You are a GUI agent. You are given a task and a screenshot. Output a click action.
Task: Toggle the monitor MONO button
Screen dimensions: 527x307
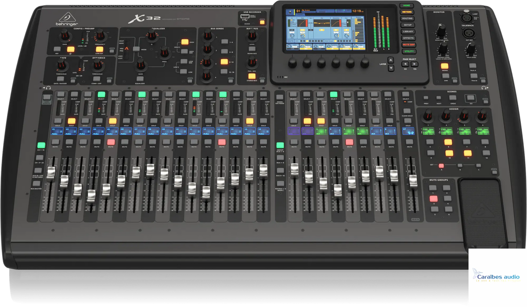pos(445,66)
